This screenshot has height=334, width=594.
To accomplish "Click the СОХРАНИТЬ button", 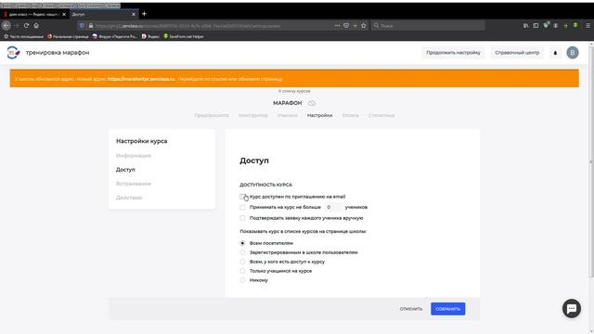I will pyautogui.click(x=447, y=309).
